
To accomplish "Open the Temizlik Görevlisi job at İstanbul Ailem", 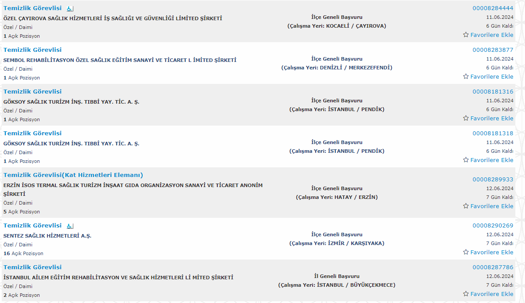I will coord(32,267).
